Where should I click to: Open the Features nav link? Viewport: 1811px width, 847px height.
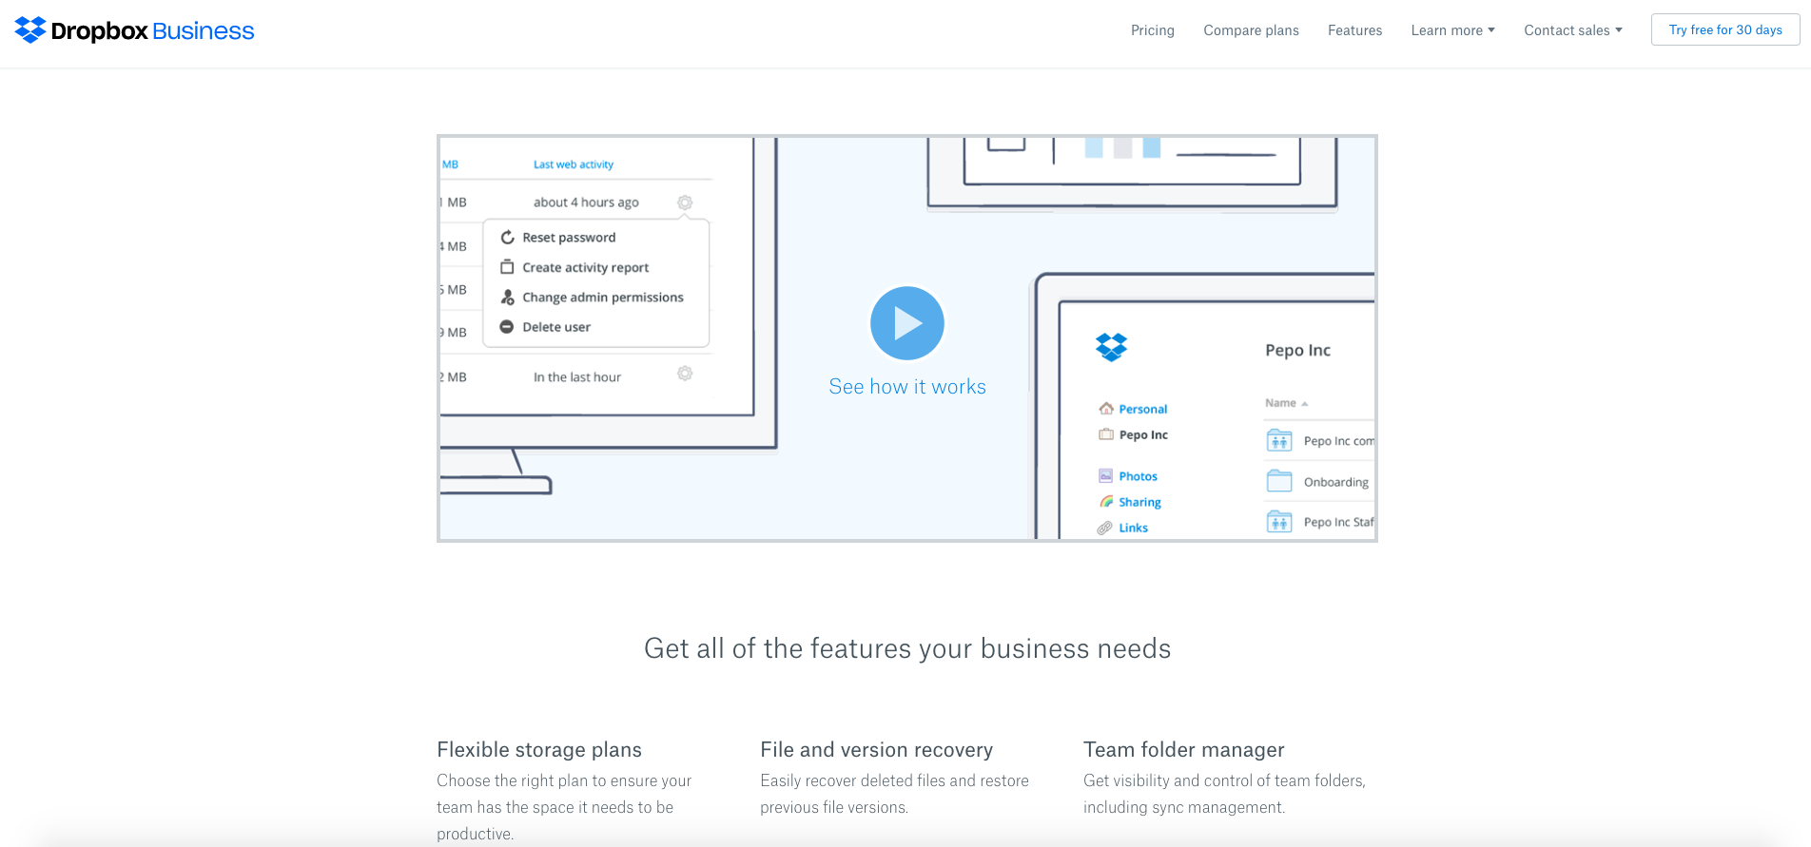coord(1354,30)
